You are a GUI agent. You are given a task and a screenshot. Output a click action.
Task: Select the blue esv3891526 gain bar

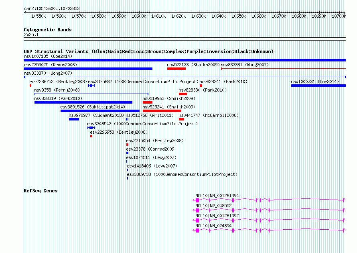[100, 111]
